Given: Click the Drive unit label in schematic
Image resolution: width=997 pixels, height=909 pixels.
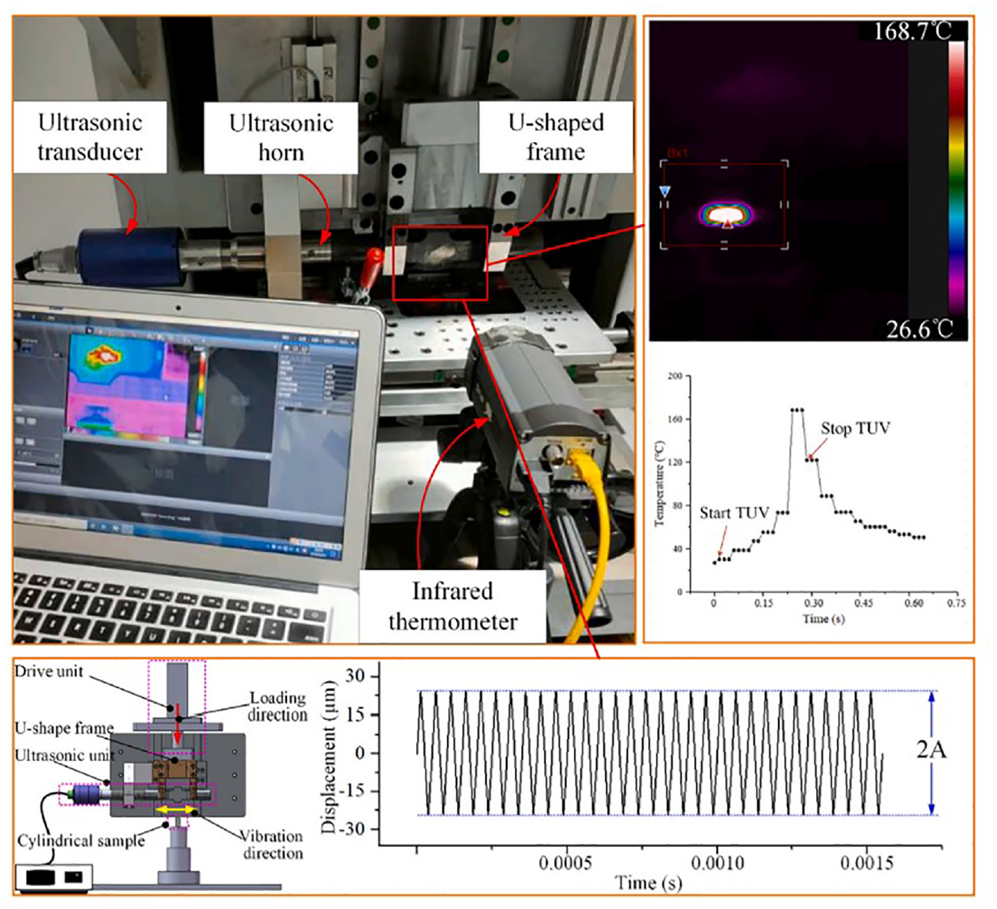Looking at the screenshot, I should pos(49,671).
